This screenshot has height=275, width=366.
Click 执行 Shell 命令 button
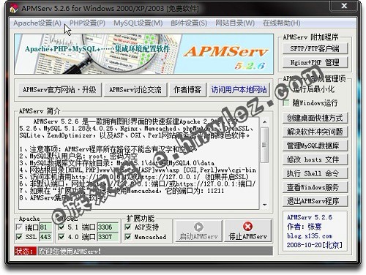point(315,173)
